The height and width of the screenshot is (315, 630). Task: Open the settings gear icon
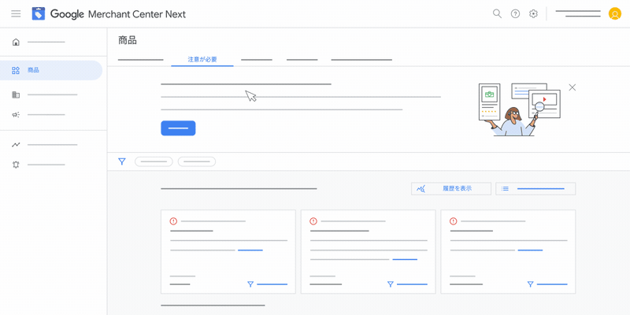click(x=533, y=14)
